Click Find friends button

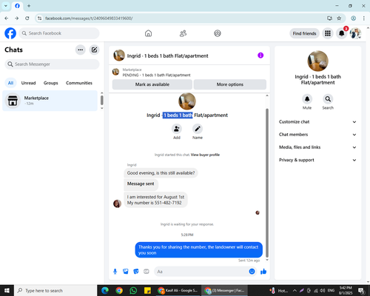pyautogui.click(x=304, y=33)
